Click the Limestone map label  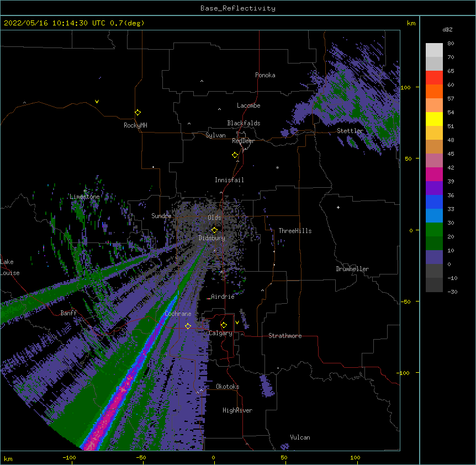click(x=84, y=197)
